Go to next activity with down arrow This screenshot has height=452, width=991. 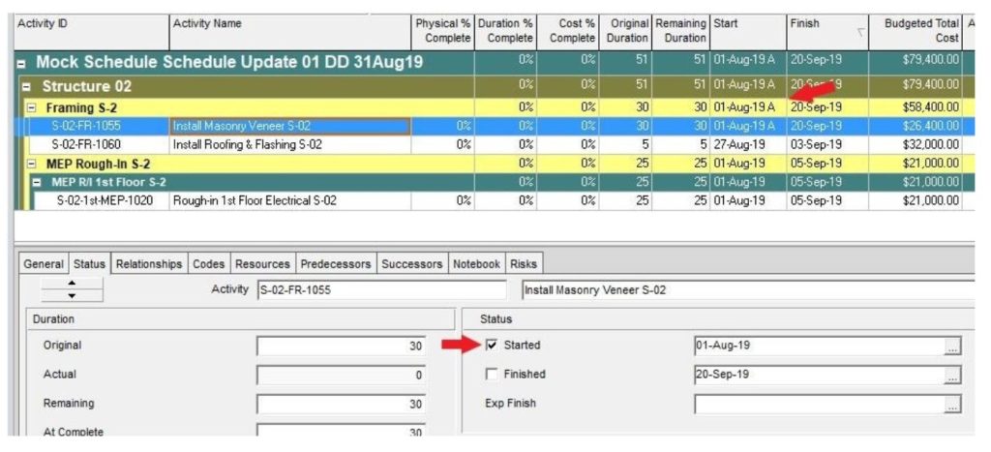72,296
